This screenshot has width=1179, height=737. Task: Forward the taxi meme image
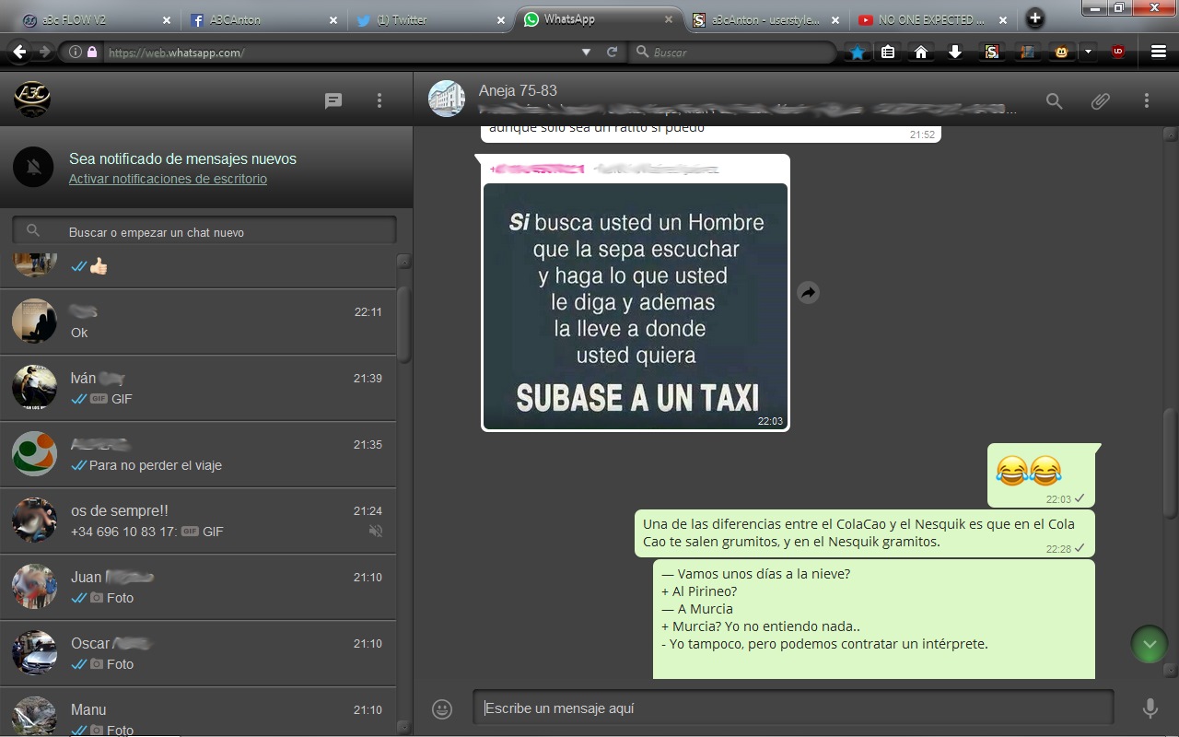808,292
